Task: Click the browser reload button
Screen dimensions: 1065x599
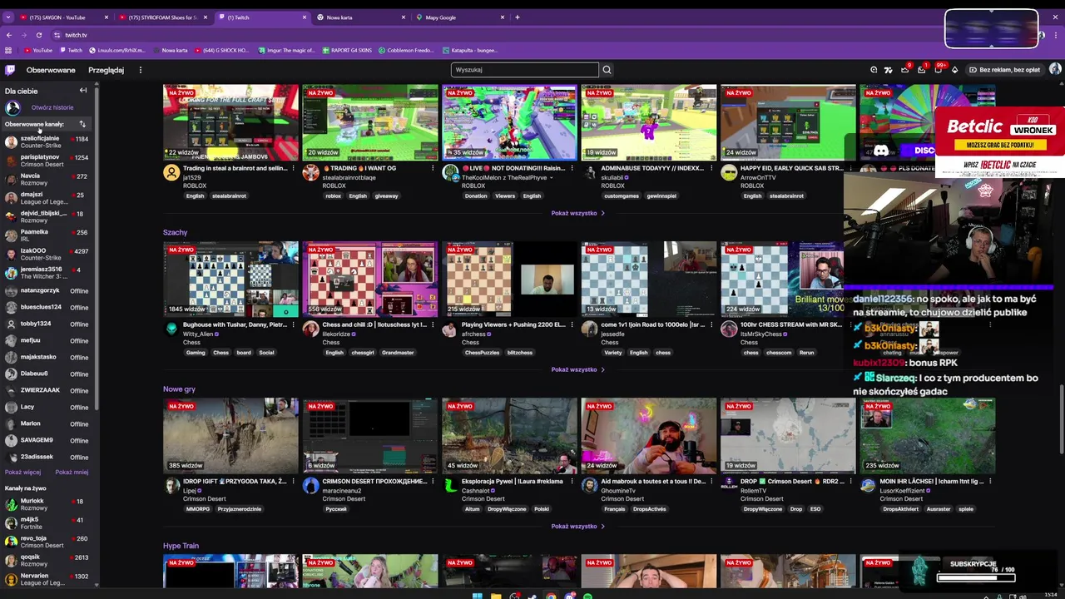Action: tap(38, 35)
